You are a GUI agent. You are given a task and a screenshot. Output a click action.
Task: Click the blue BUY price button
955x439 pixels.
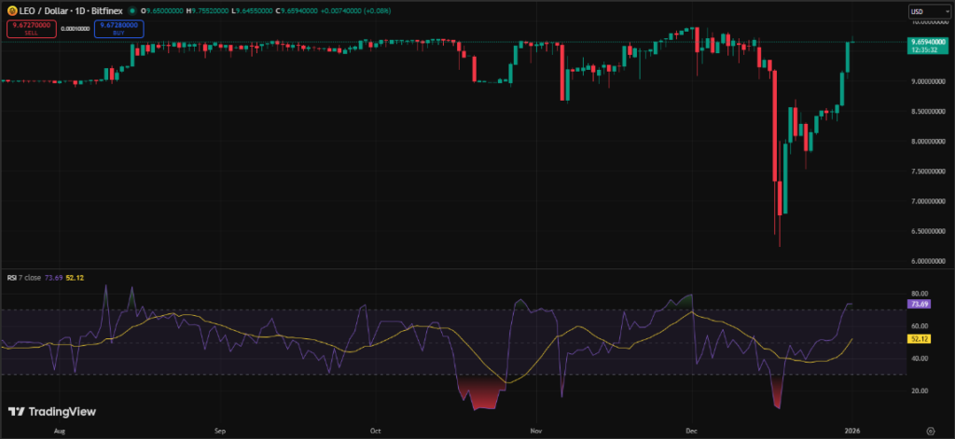(x=118, y=27)
